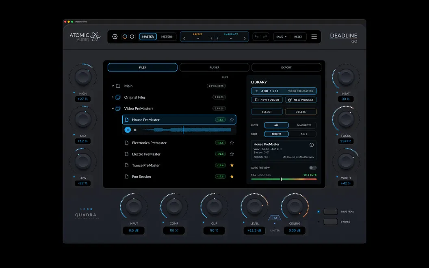
Task: Click the Mid value +12 % field
Action: tap(82, 141)
